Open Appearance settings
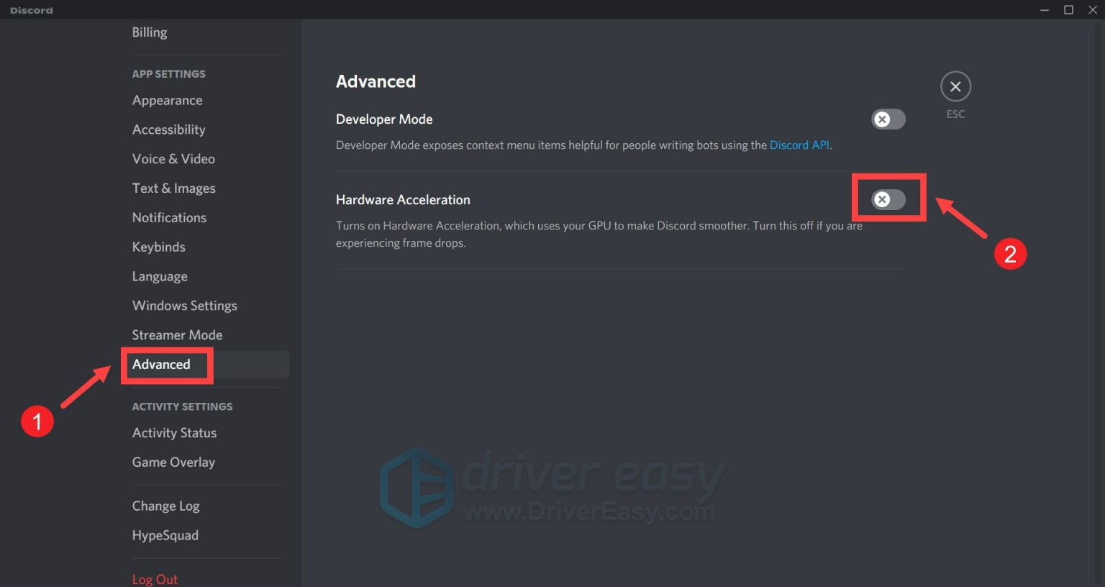 pos(167,100)
